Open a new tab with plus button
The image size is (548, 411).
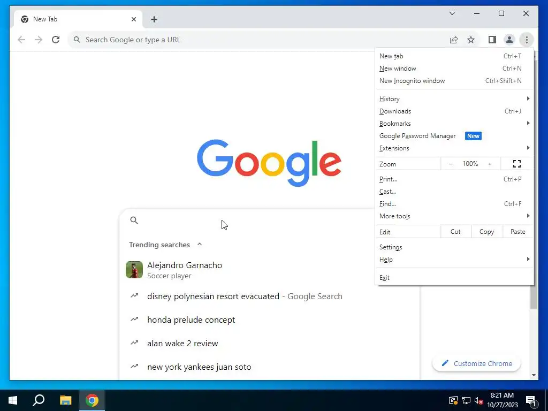tap(154, 19)
